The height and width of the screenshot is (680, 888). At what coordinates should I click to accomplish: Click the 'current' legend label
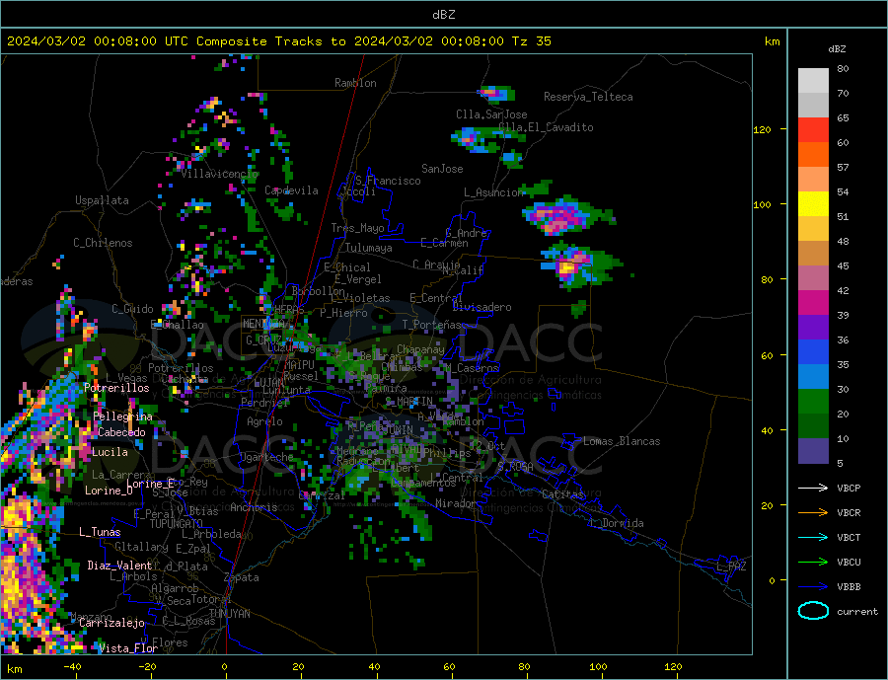point(857,612)
